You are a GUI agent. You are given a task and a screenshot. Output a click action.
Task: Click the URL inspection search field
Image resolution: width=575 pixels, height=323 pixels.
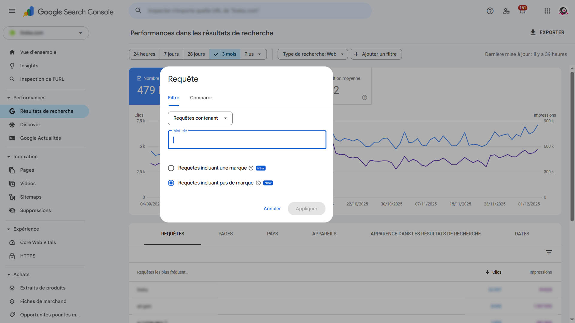tap(250, 11)
